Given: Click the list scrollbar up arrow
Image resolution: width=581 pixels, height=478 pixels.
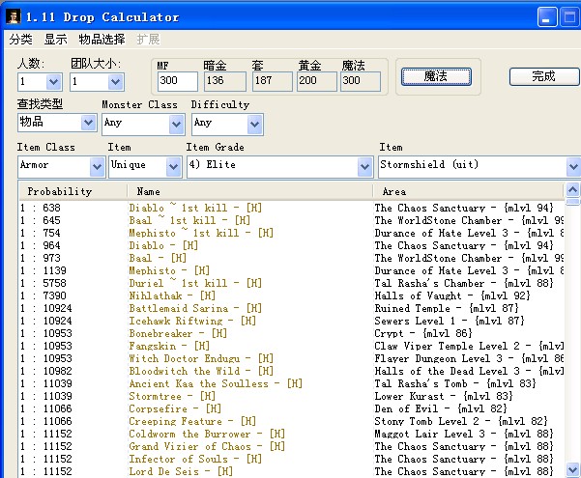Looking at the screenshot, I should [x=572, y=190].
